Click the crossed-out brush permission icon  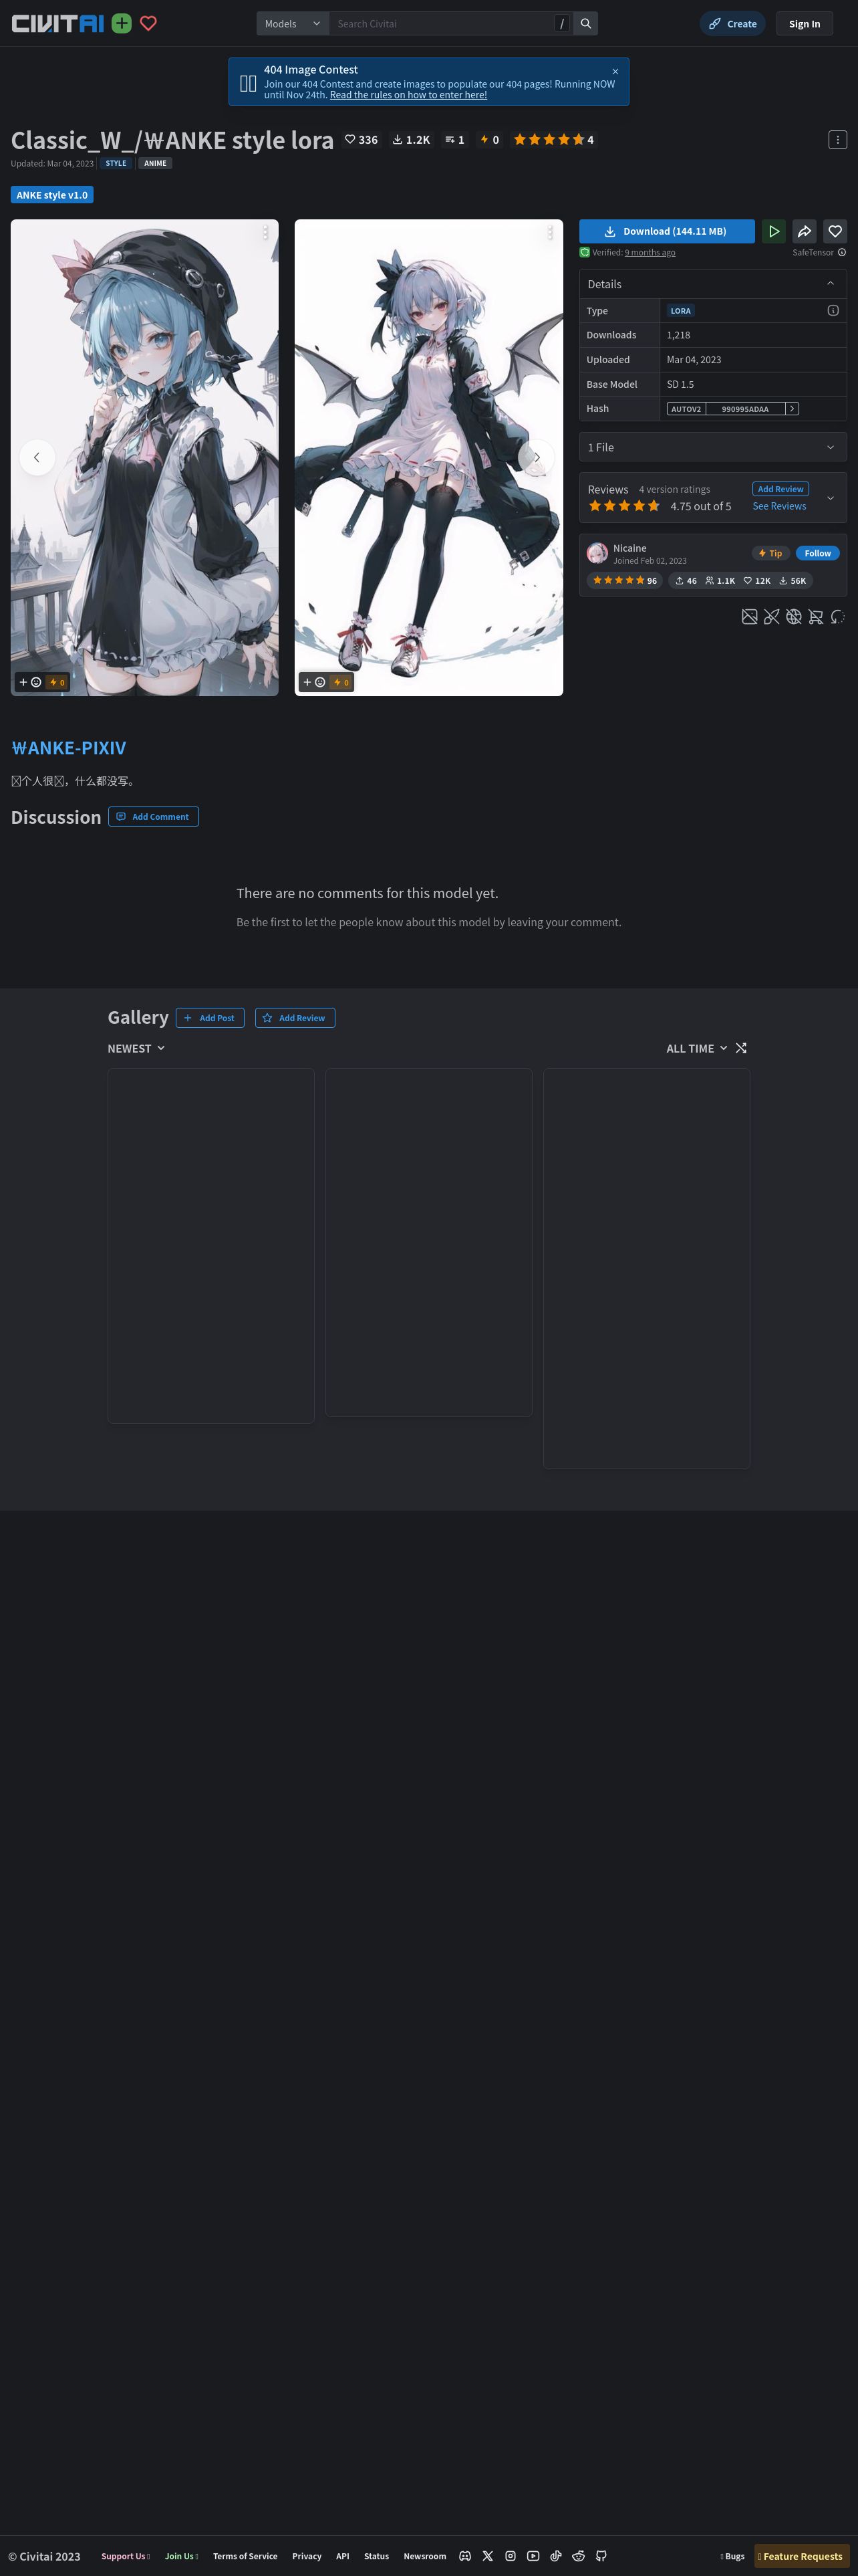[x=771, y=617]
